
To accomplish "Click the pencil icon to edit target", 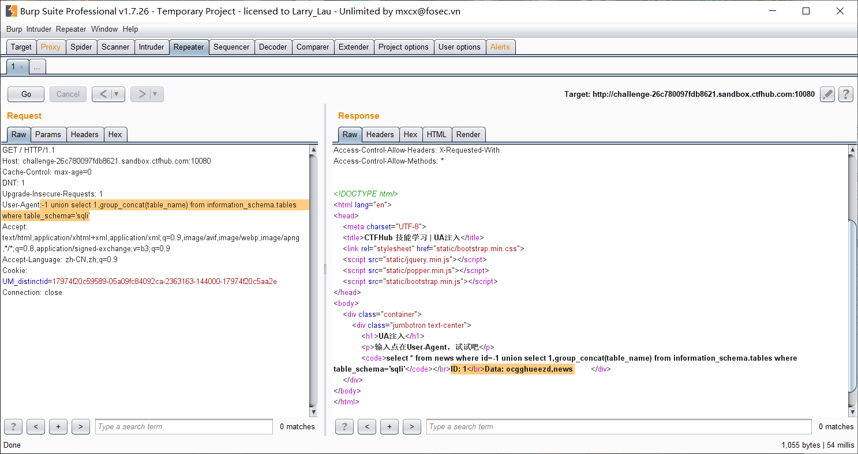I will click(827, 94).
